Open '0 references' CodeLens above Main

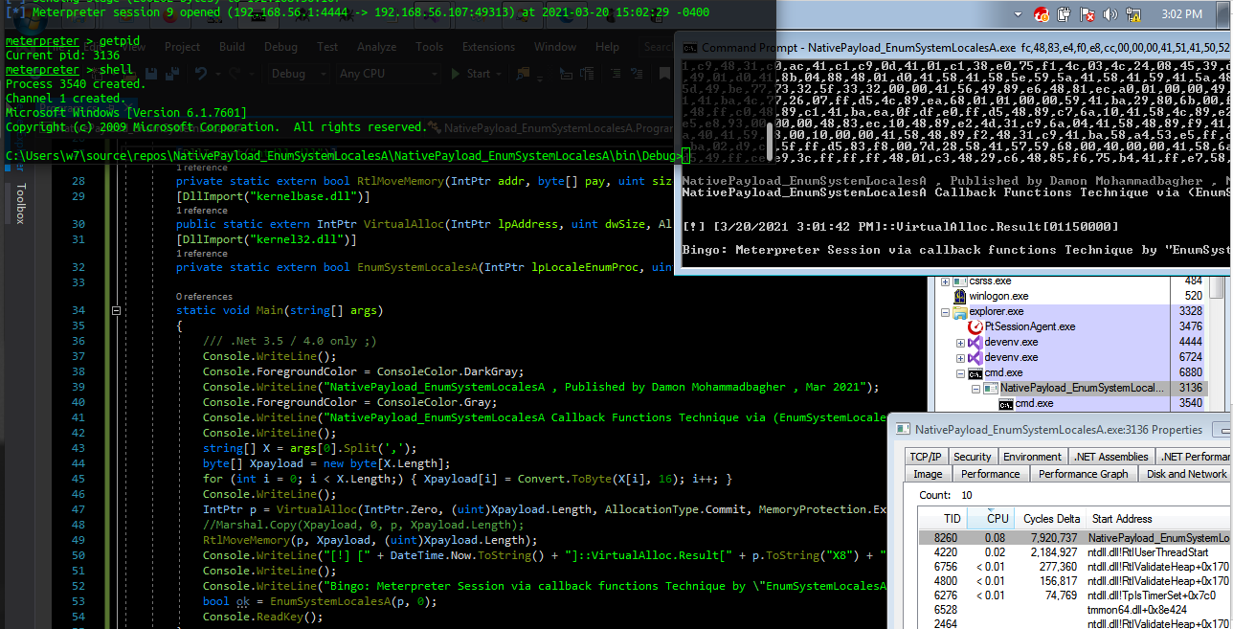203,297
